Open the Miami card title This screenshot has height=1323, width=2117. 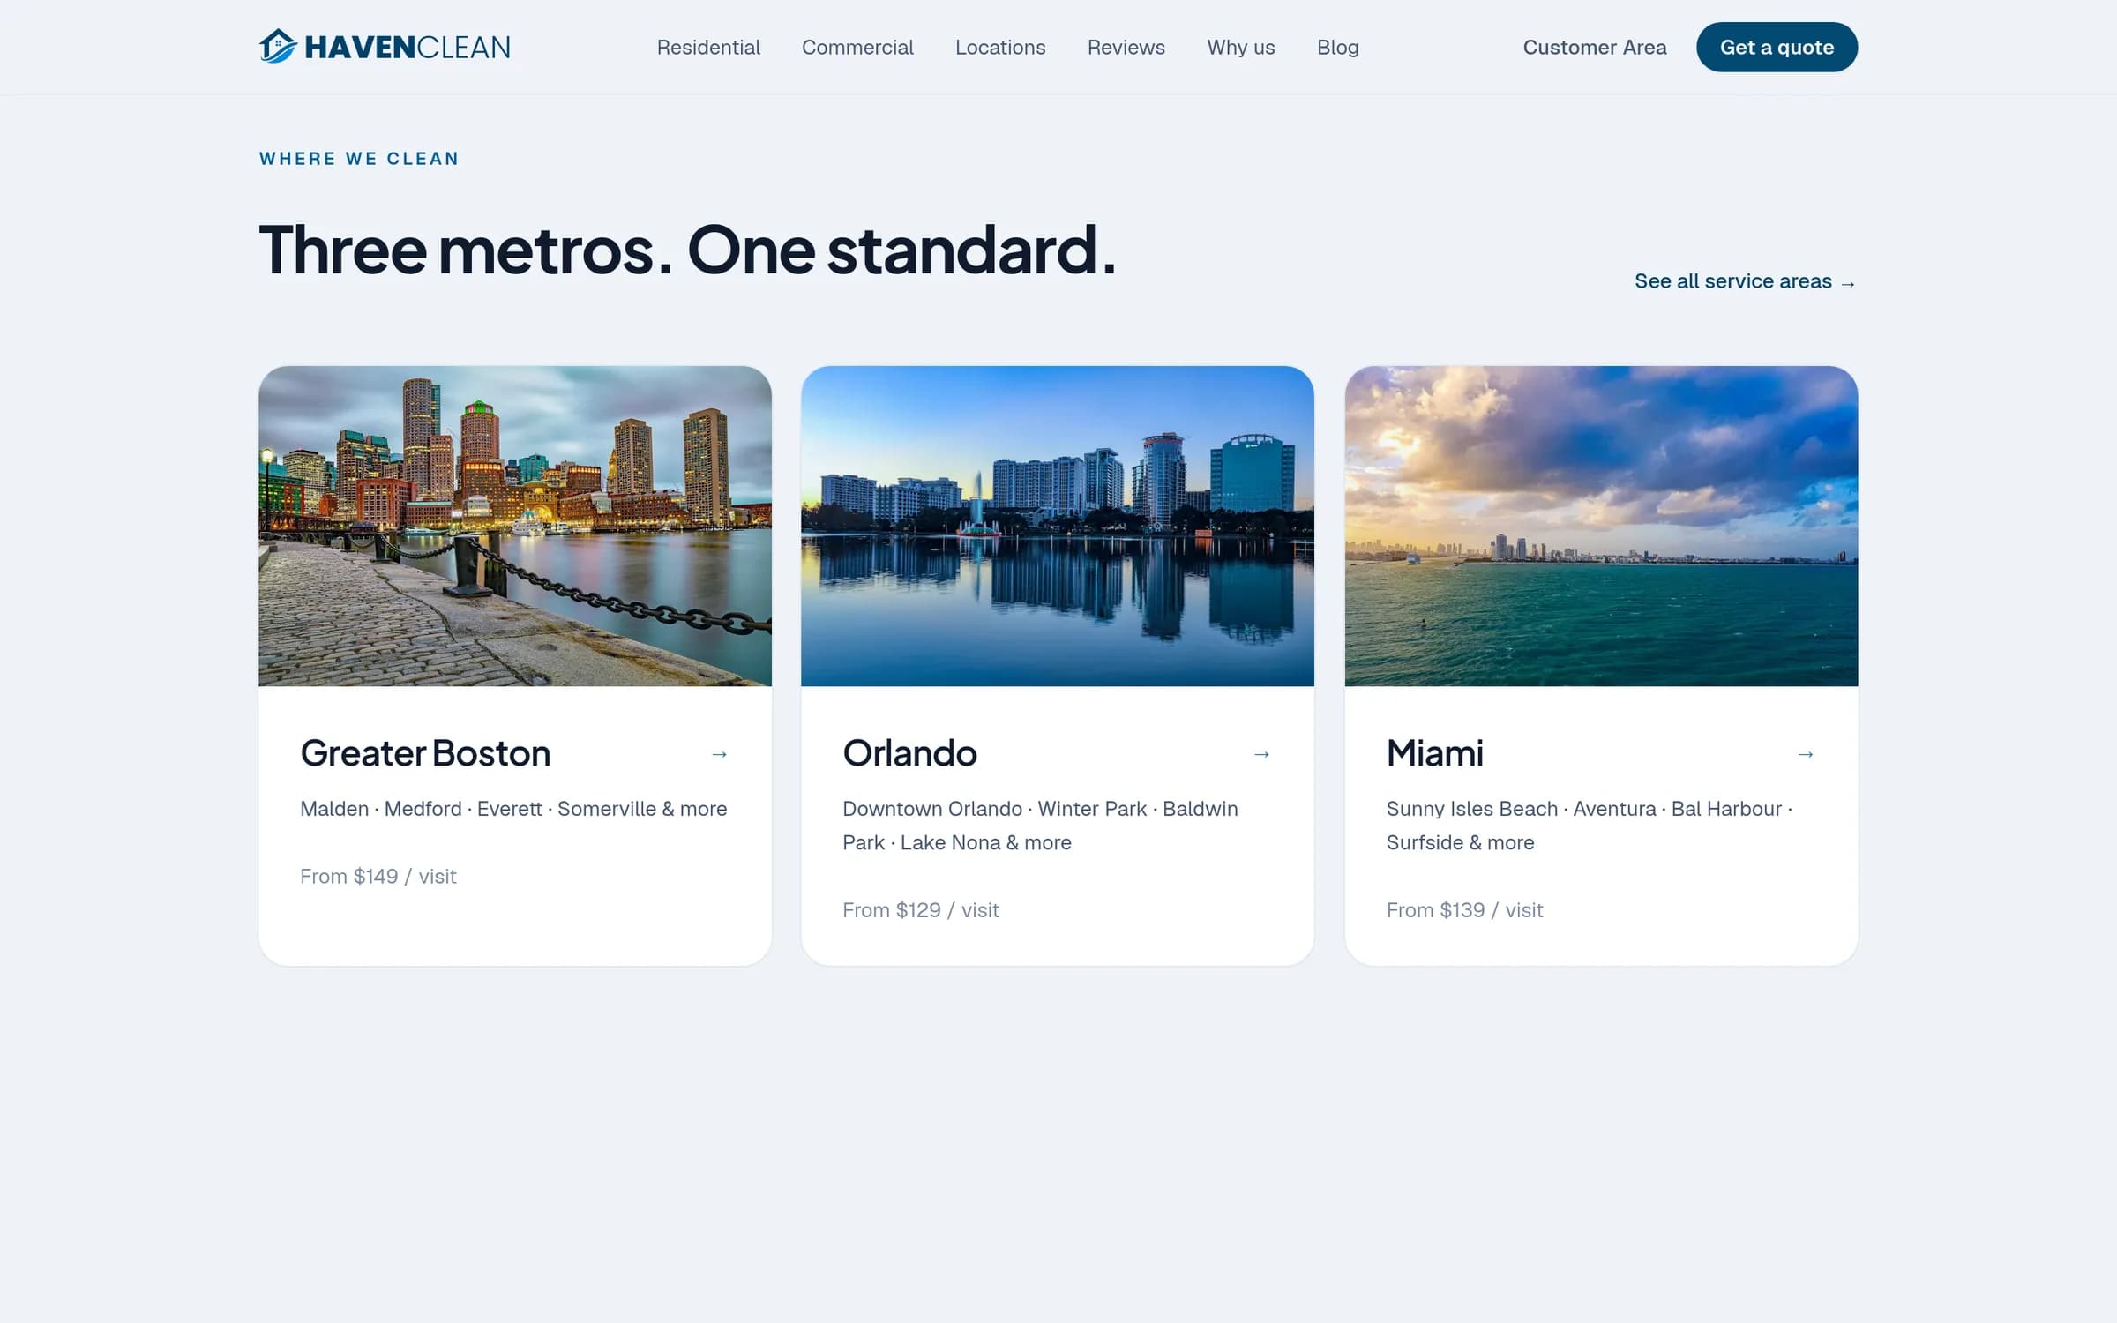(x=1434, y=753)
